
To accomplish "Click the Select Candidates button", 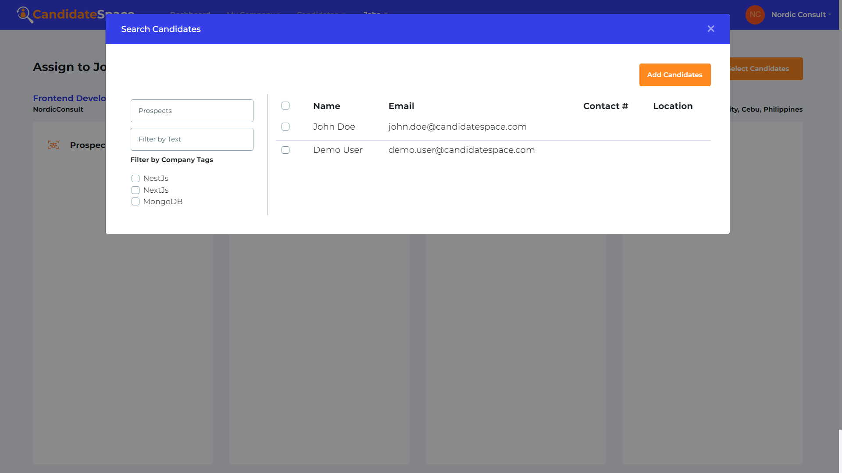I will (x=758, y=69).
